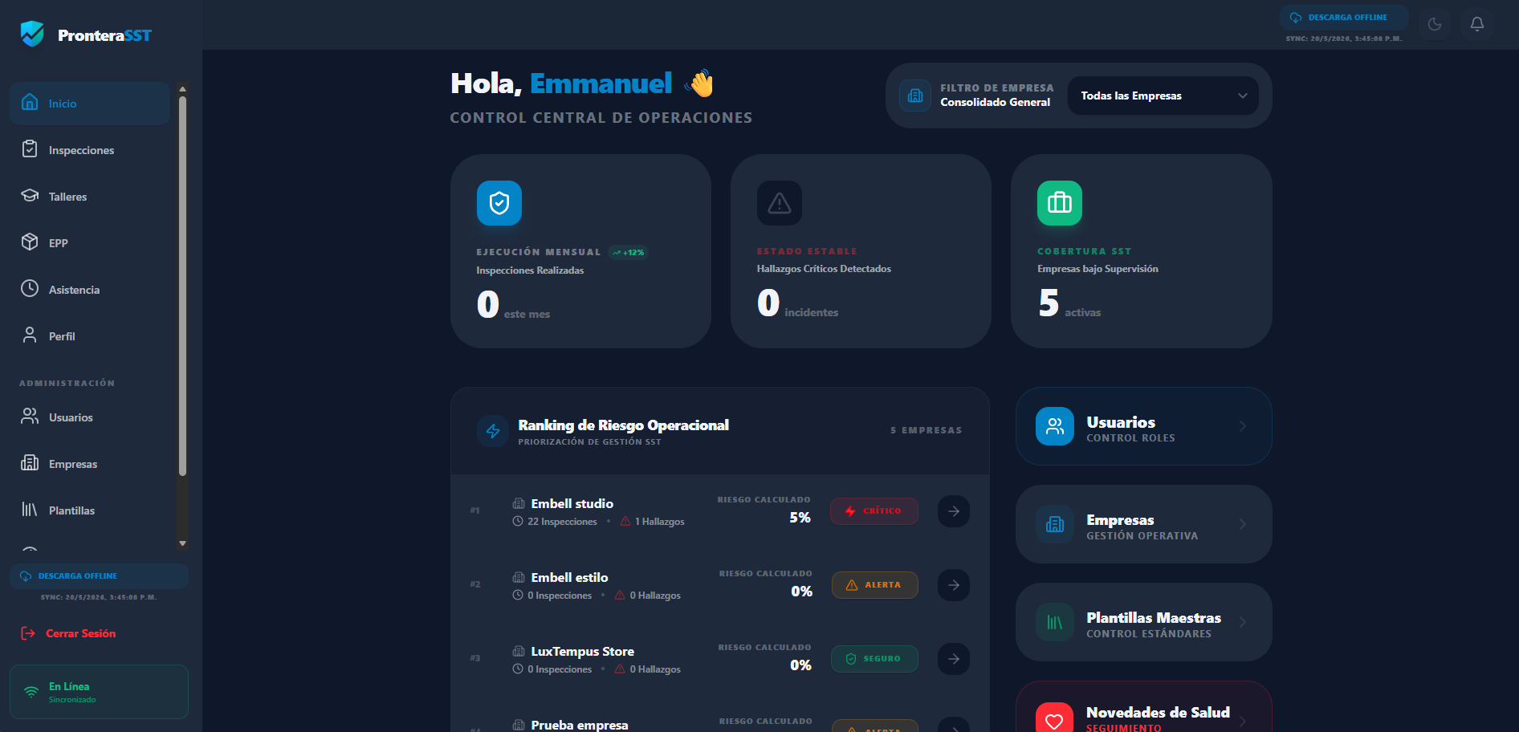The image size is (1519, 732).
Task: Expand the Usuarios card chevron
Action: point(1243,426)
